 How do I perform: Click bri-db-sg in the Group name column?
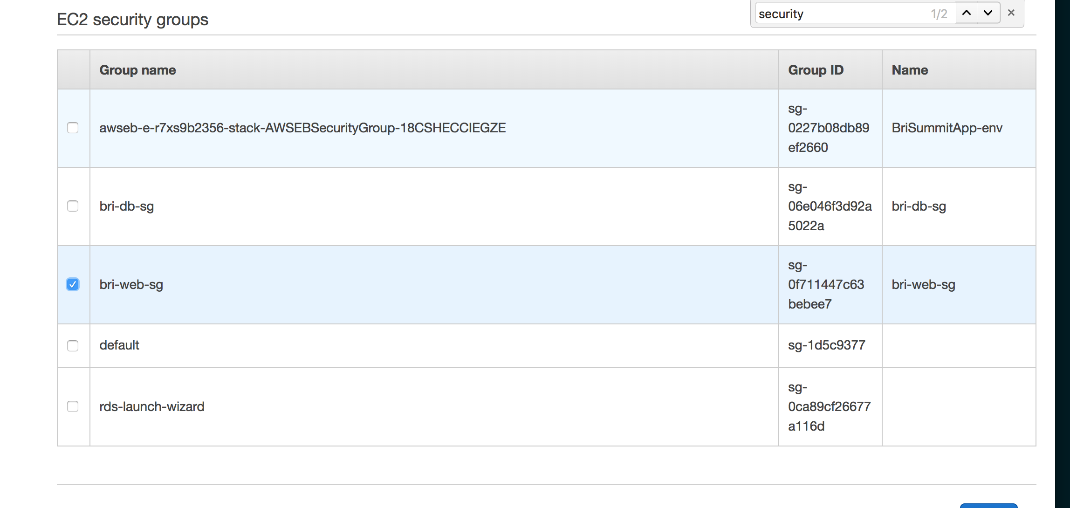coord(127,206)
